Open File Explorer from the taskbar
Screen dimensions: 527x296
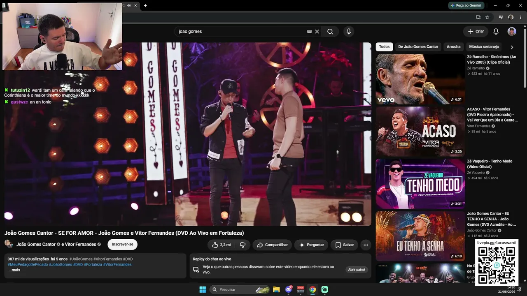(276, 289)
